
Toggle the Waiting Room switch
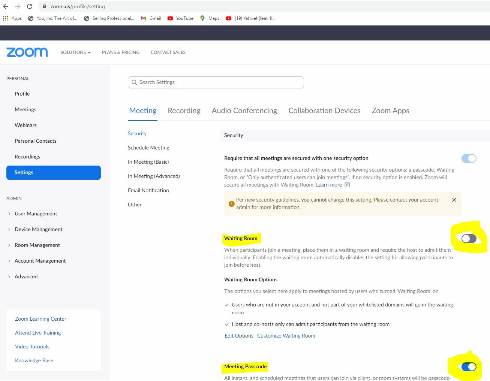(x=469, y=239)
